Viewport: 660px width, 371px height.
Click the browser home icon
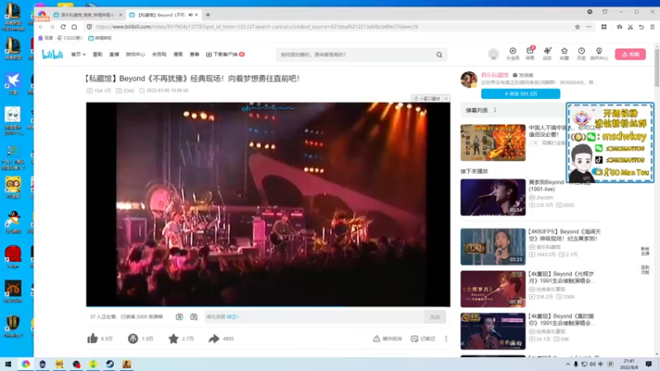coord(74,26)
